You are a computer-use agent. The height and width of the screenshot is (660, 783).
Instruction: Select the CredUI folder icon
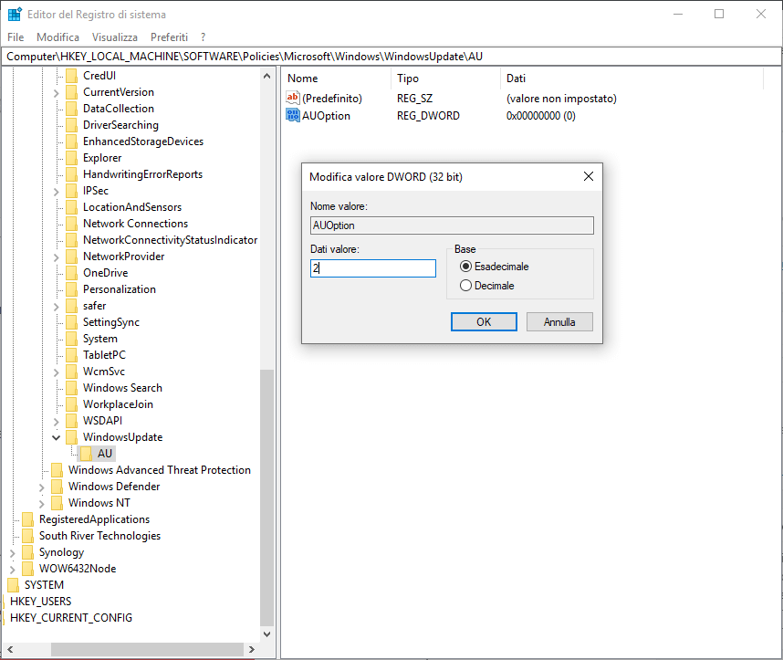(x=72, y=76)
